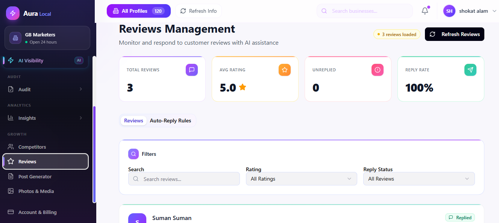Click the Audit clipboard icon in sidebar

(11, 89)
